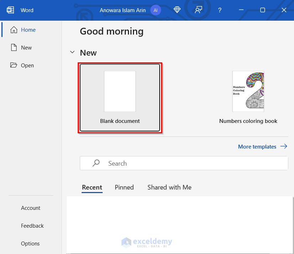The width and height of the screenshot is (294, 254).
Task: Click inside the Search input field
Action: coord(192,164)
